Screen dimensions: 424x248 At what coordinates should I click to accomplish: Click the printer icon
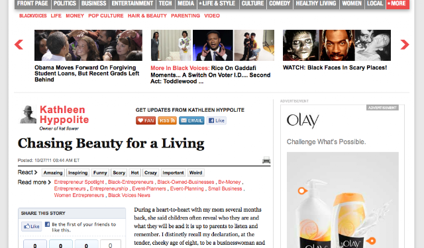[266, 160]
